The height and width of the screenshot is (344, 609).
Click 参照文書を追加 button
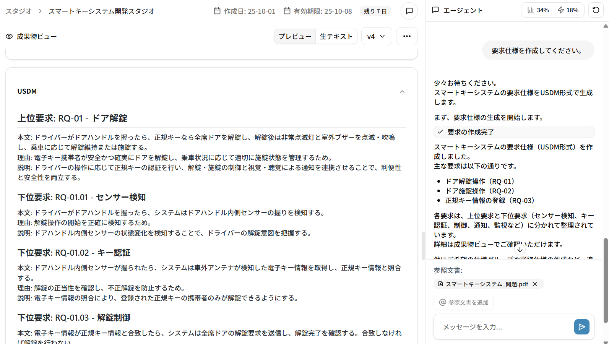(x=464, y=302)
